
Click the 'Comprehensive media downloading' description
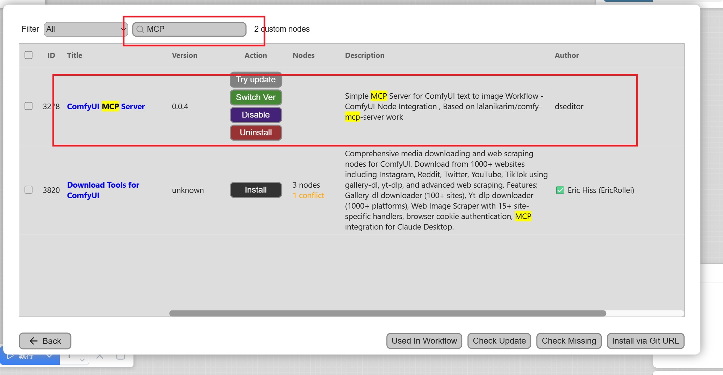tap(446, 190)
